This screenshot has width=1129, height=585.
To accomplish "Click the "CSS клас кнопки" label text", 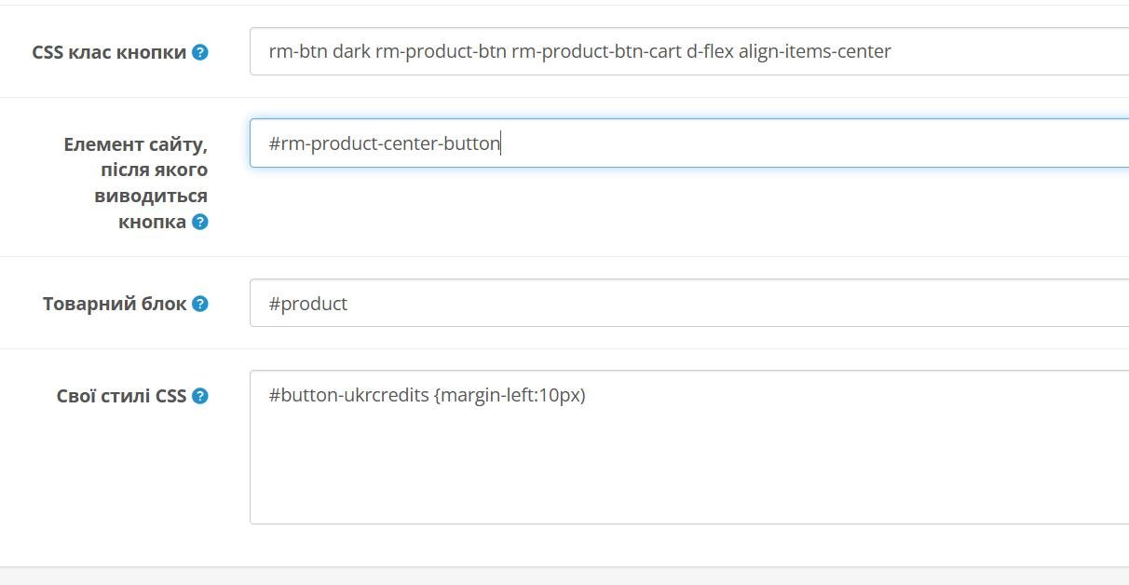I will [x=109, y=52].
